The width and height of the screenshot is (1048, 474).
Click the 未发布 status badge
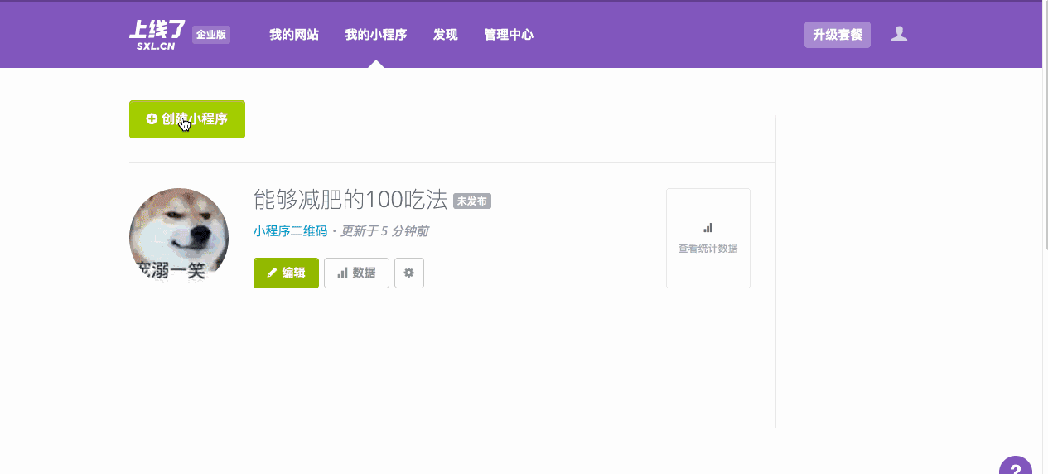(x=472, y=201)
